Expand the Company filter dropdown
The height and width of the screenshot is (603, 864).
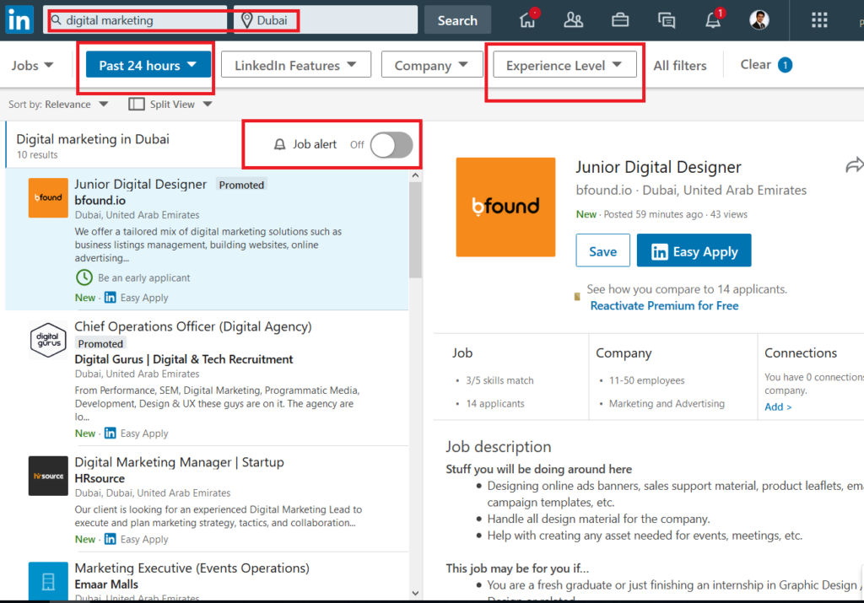(431, 66)
